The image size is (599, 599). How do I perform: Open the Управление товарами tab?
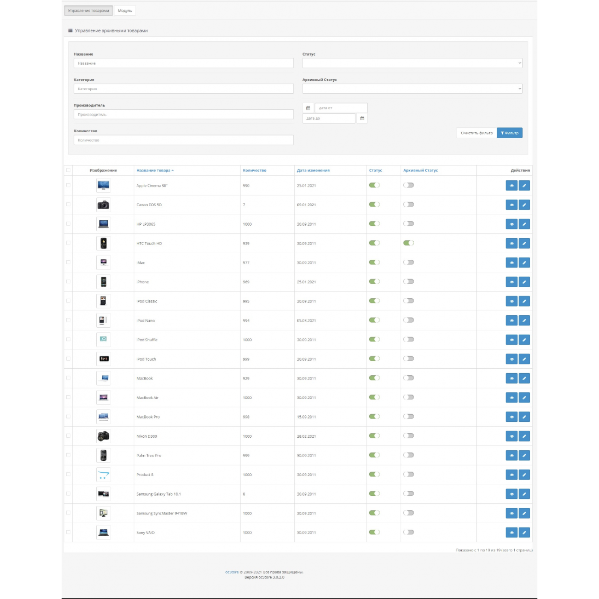pos(89,11)
